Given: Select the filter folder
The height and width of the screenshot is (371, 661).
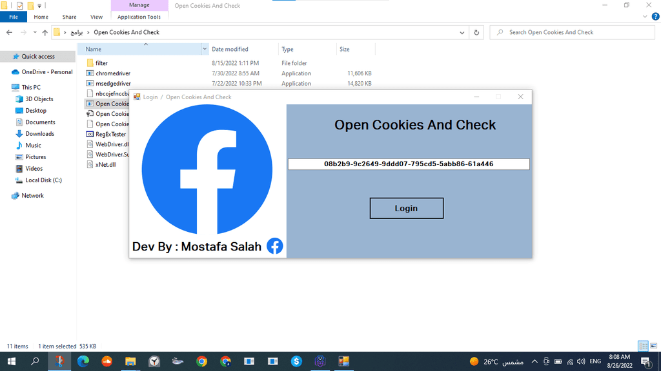Looking at the screenshot, I should (101, 63).
